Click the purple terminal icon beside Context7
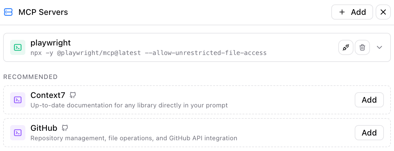The height and width of the screenshot is (151, 394). click(x=18, y=100)
